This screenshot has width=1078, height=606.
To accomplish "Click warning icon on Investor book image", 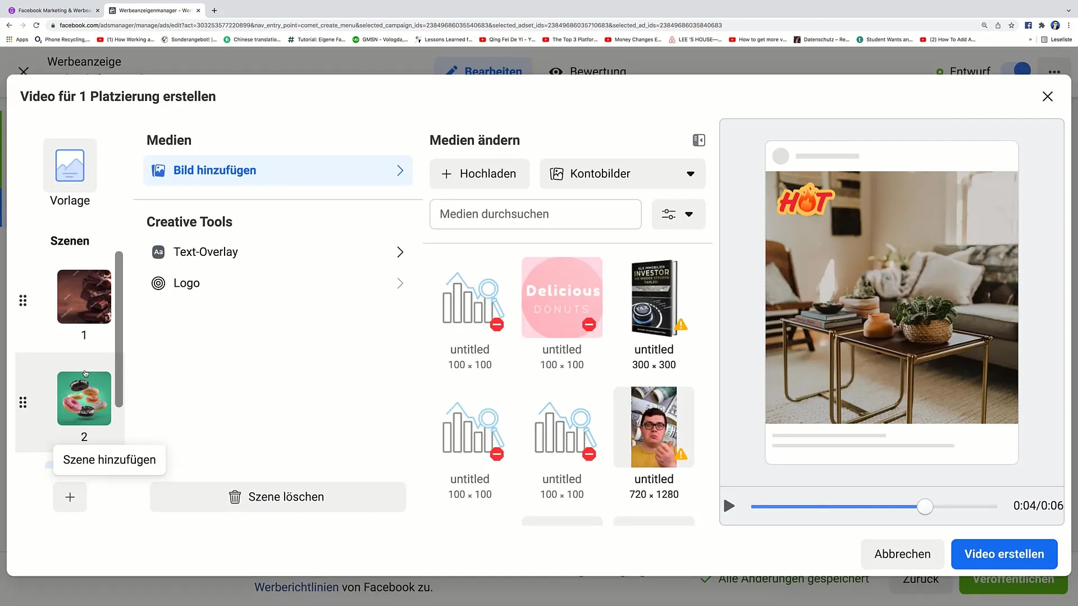I will click(x=681, y=324).
